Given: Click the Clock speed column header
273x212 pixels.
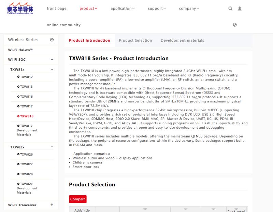Looking at the screenshot, I should [236, 211].
